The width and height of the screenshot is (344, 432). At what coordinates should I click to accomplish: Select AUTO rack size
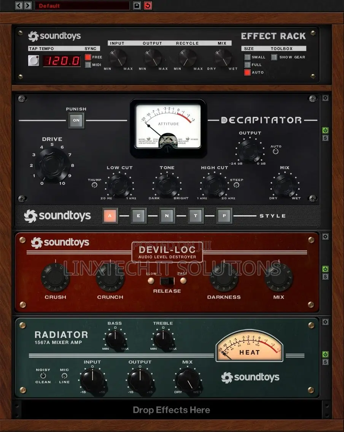pyautogui.click(x=247, y=72)
